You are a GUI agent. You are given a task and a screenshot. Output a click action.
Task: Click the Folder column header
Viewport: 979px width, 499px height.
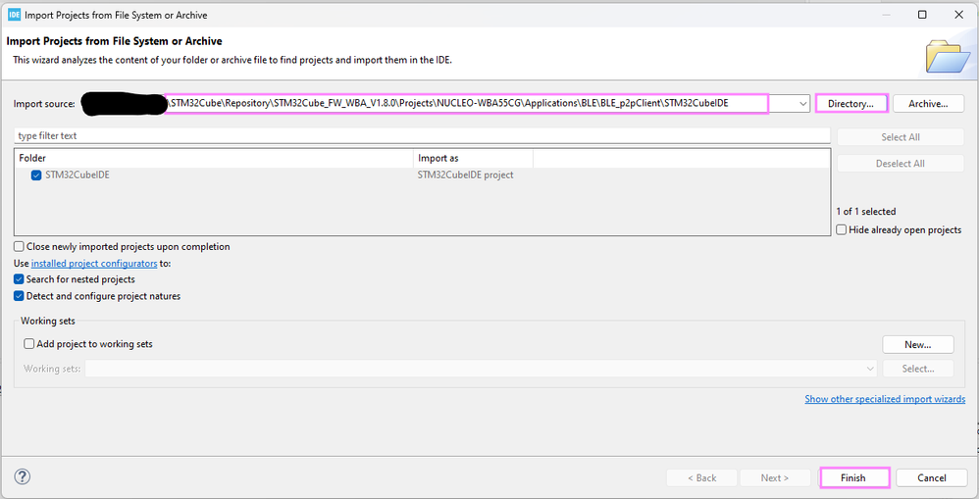click(x=214, y=158)
